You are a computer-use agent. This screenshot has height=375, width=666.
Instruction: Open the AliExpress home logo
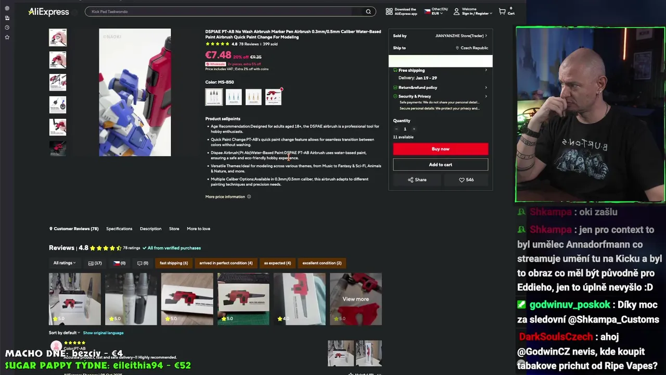[x=48, y=11]
